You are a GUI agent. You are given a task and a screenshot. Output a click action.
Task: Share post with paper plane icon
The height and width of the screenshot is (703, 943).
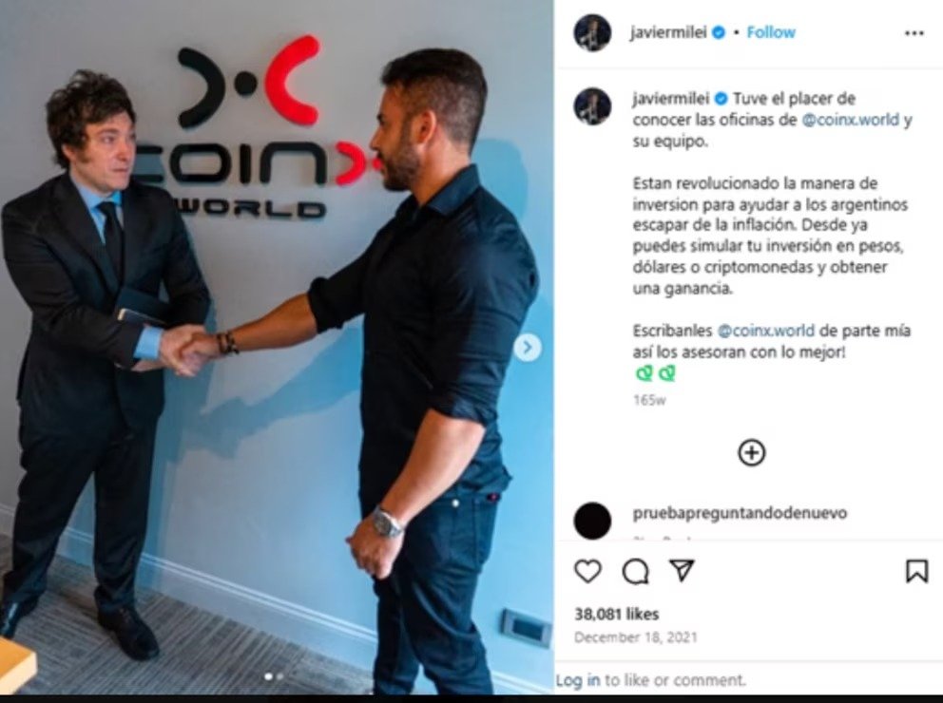(682, 570)
